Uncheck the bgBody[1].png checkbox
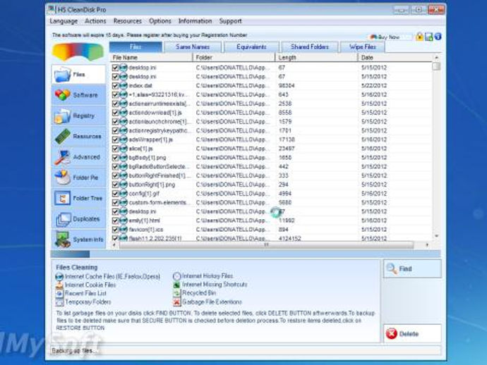The height and width of the screenshot is (365, 487). tap(115, 158)
